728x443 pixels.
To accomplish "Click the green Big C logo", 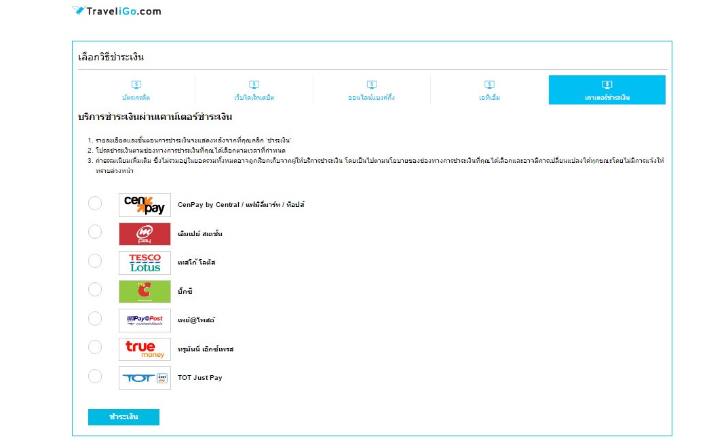I will coord(145,292).
